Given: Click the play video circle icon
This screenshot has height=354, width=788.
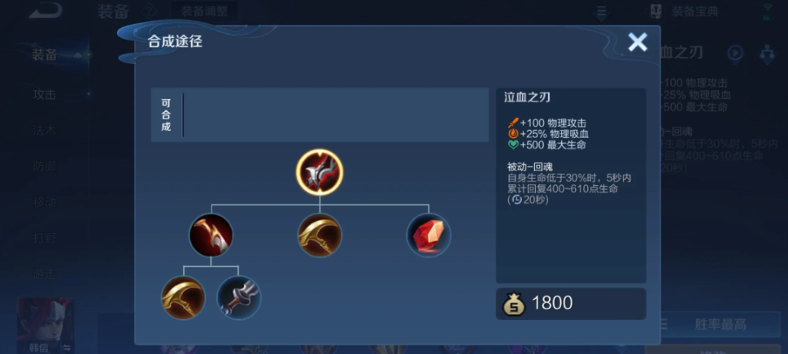Looking at the screenshot, I should point(735,54).
